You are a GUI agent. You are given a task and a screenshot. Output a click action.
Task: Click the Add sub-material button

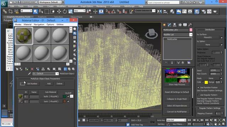click(x=49, y=84)
